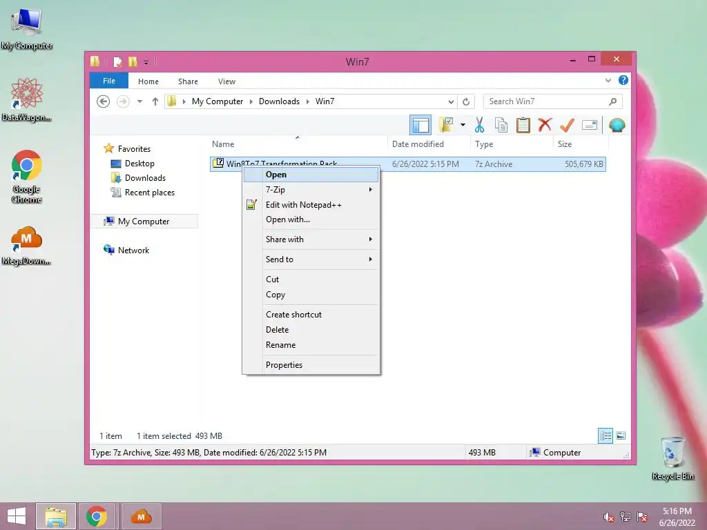This screenshot has width=707, height=530.
Task: Click the blue Help question mark icon
Action: click(x=623, y=80)
